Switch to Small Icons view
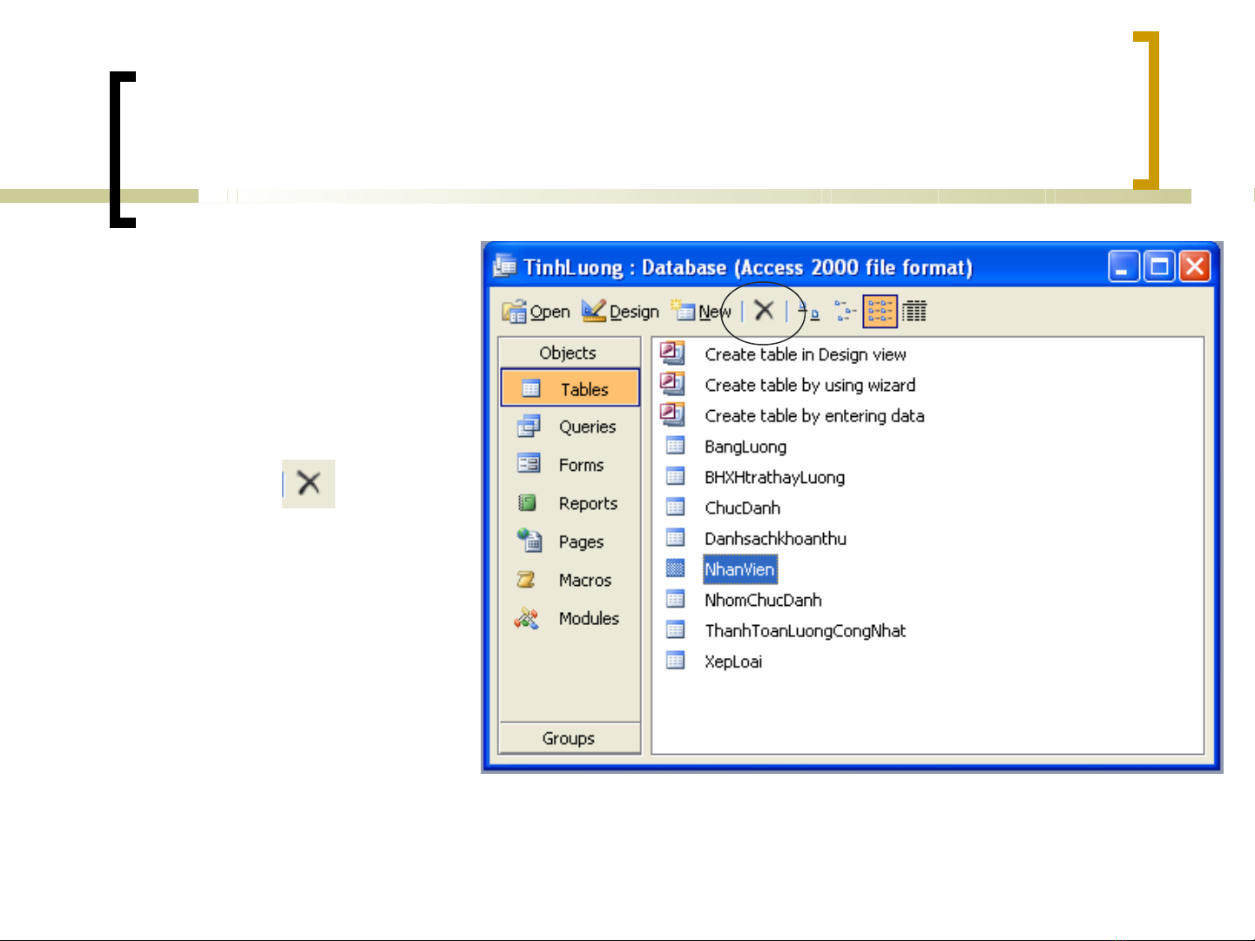This screenshot has width=1255, height=941. [x=844, y=312]
